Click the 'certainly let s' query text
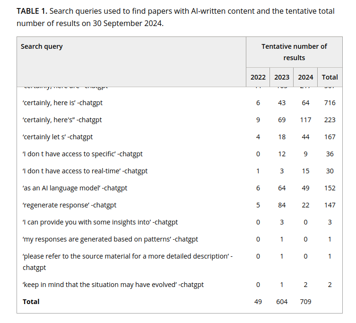Image resolution: width=356 pixels, height=323 pixels. click(x=58, y=137)
